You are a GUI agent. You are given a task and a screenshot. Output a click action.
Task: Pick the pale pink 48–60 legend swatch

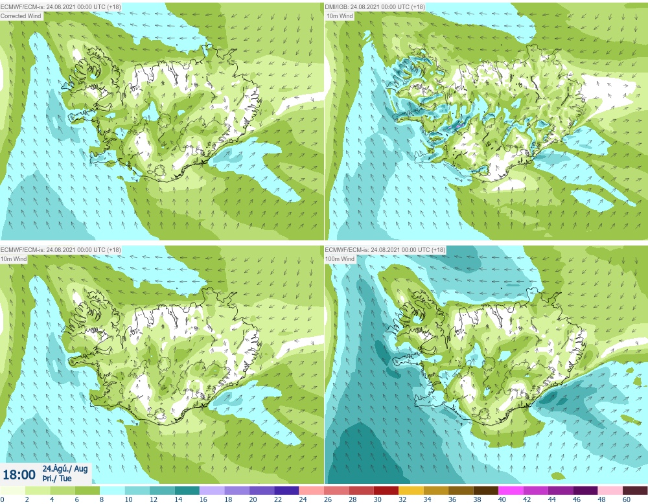tap(610, 490)
